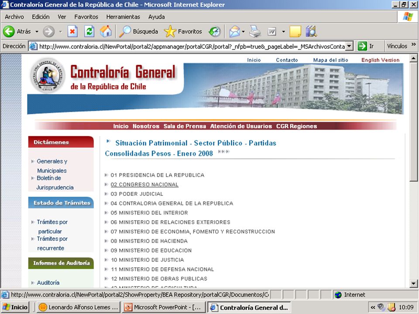
Task: Click the yellow note toolbar icon
Action: coord(295,31)
